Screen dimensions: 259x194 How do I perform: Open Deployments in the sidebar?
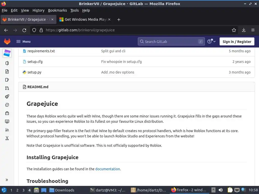tap(7, 105)
